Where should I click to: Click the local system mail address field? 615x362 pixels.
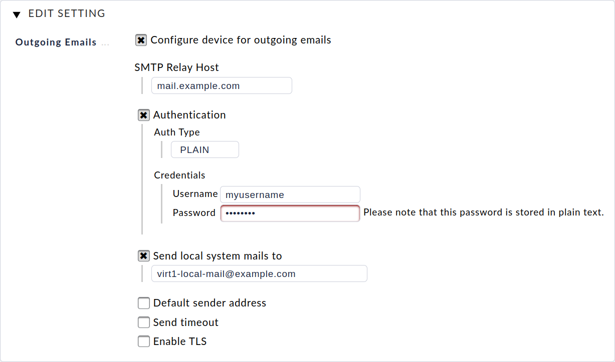259,273
